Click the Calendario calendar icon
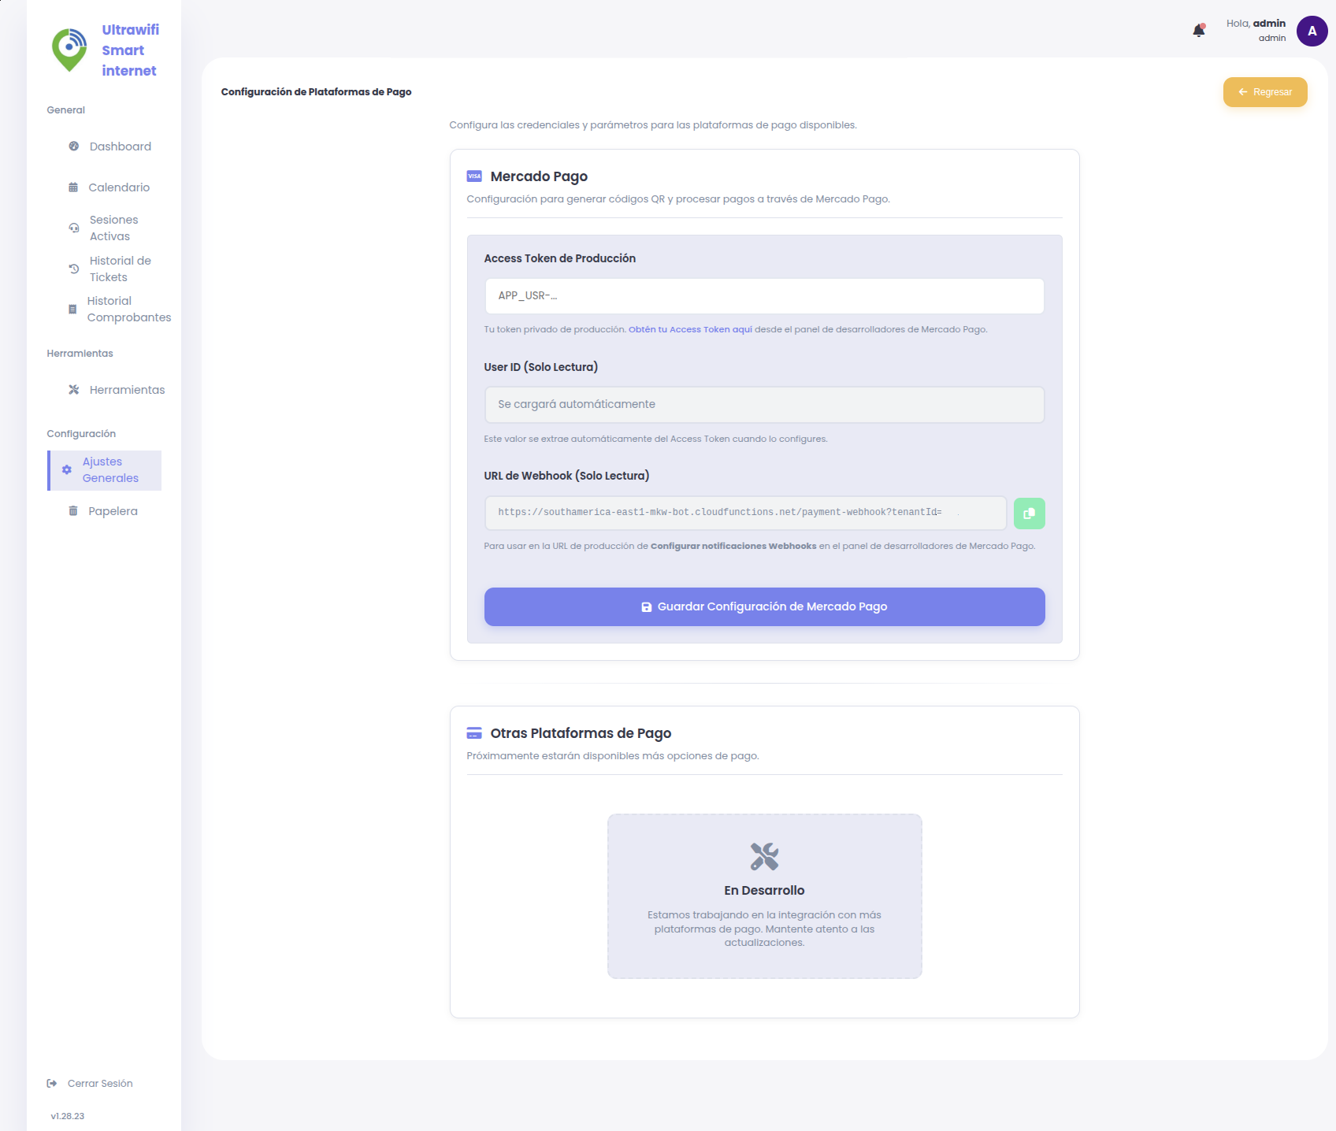1336x1131 pixels. click(x=73, y=187)
